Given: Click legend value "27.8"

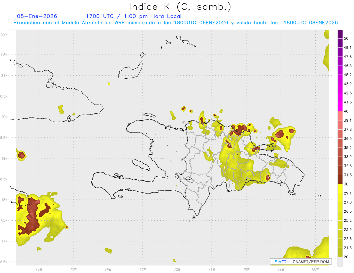Looking at the screenshot, I should pos(348,202).
